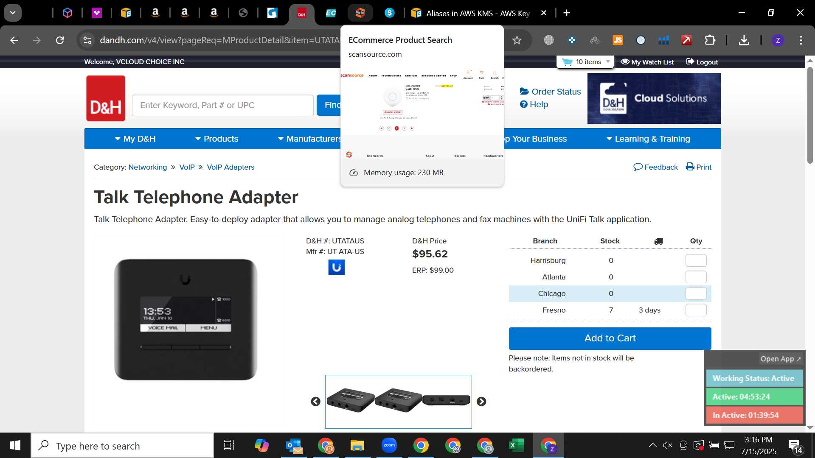Open the Chrome three-dot menu

(x=801, y=40)
